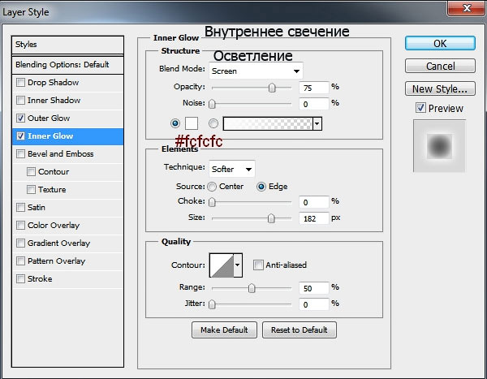The image size is (487, 379).
Task: Click the glow color swatch
Action: 192,123
